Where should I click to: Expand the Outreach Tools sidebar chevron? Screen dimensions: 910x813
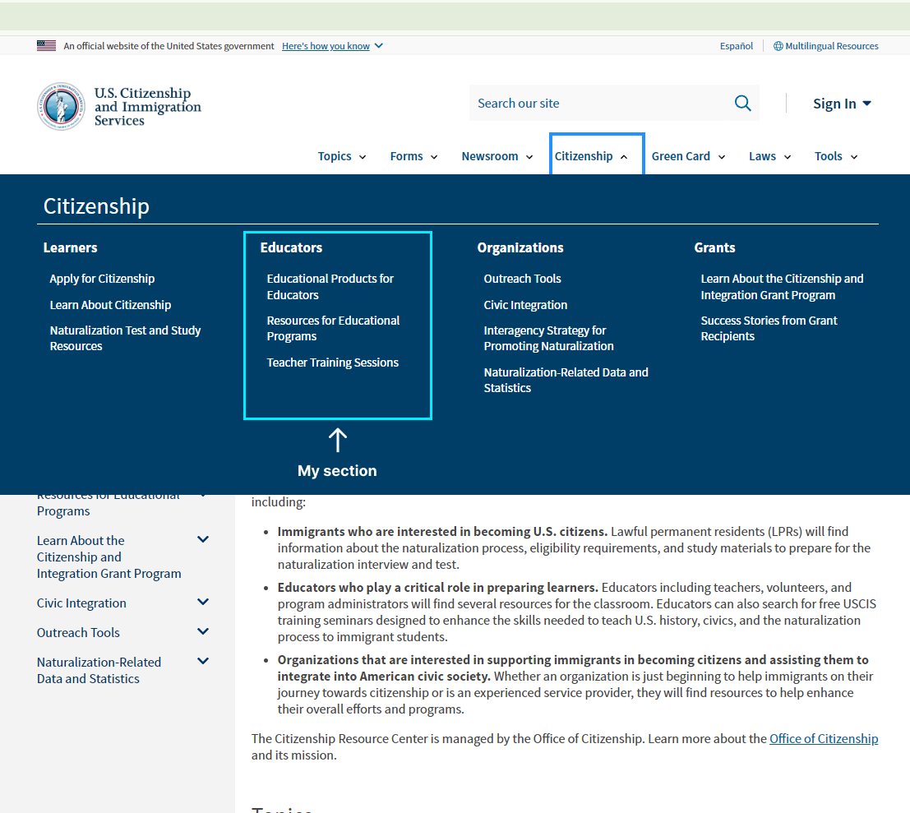coord(203,631)
